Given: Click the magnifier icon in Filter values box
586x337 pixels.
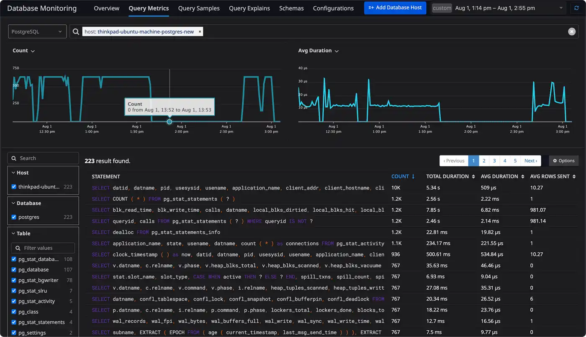Looking at the screenshot, I should 18,248.
